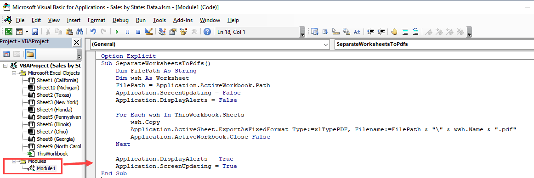Select Module1 in the project tree
The height and width of the screenshot is (178, 534).
46,168
